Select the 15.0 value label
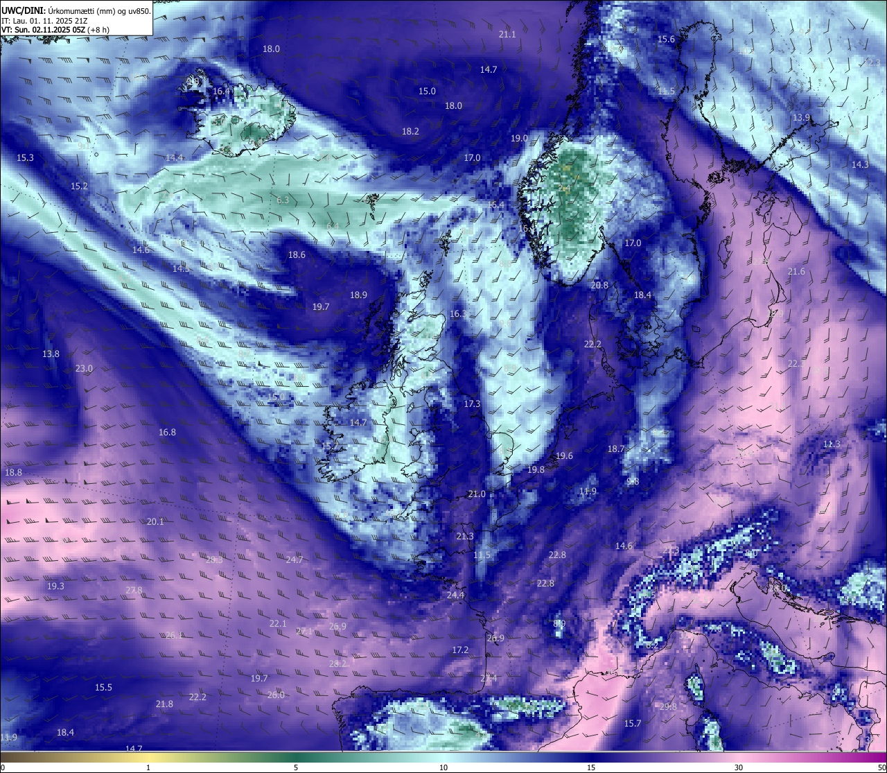Viewport: 887px width, 773px height. [427, 91]
